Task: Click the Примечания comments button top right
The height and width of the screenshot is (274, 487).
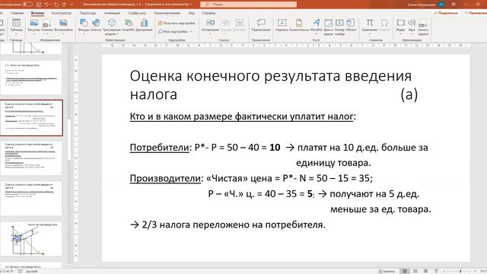Action: coord(475,13)
